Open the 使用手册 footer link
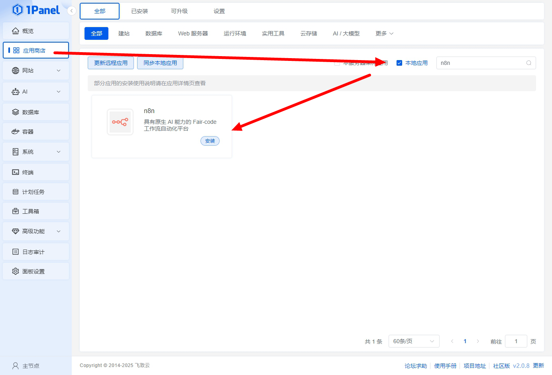This screenshot has width=552, height=375. (445, 366)
